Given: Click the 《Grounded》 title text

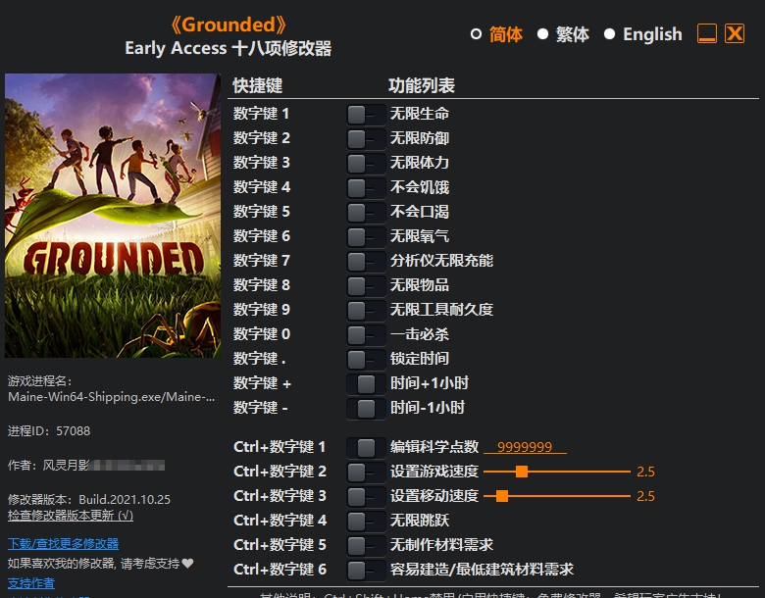Looking at the screenshot, I should [229, 25].
